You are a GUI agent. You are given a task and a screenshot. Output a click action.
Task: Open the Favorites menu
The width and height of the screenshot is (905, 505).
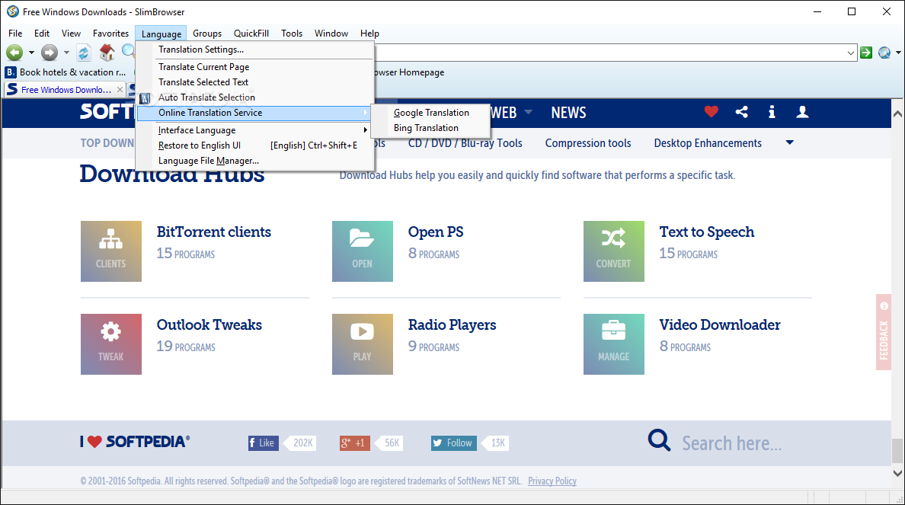(110, 34)
